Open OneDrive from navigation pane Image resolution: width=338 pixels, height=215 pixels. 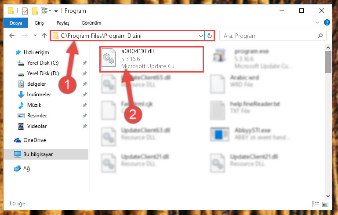34,140
